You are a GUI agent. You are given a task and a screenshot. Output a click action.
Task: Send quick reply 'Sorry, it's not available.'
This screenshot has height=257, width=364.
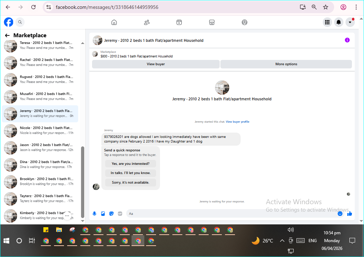(130, 183)
